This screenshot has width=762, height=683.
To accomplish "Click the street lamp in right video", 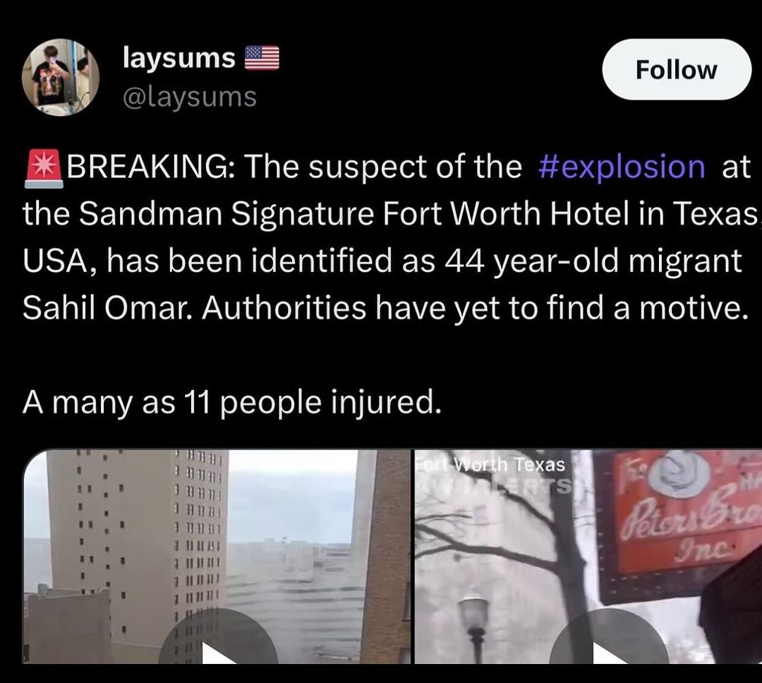I will click(474, 627).
